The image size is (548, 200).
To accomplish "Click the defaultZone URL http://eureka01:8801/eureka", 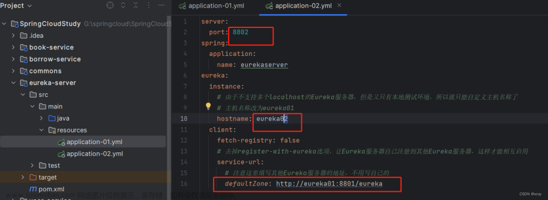I will (x=329, y=184).
